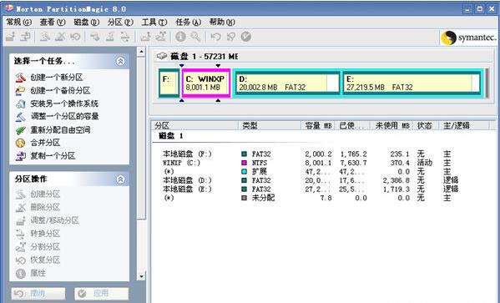This screenshot has width=500, height=303.
Task: Select E: 27,219.5 MB partition block
Action: [x=412, y=83]
